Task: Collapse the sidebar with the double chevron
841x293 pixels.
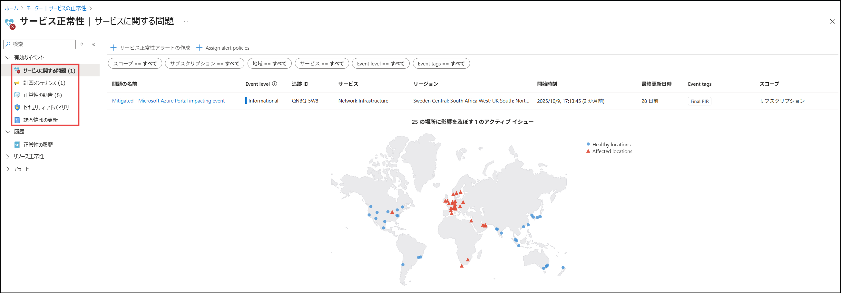Action: (x=93, y=44)
